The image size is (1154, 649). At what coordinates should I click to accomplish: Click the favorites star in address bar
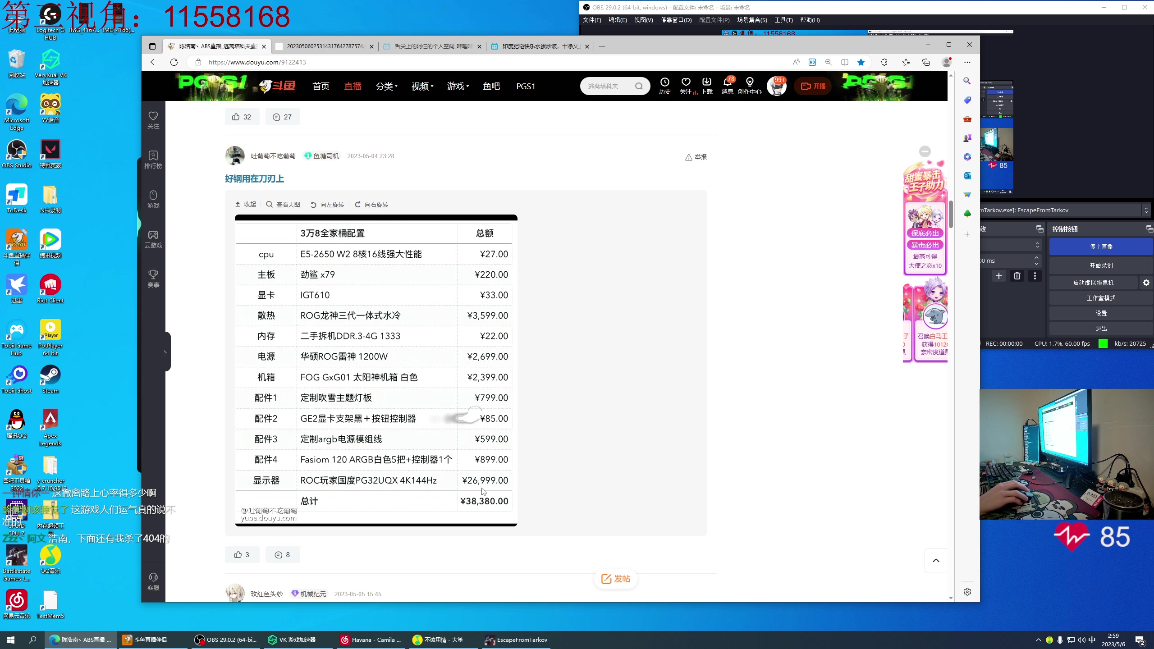tap(861, 62)
